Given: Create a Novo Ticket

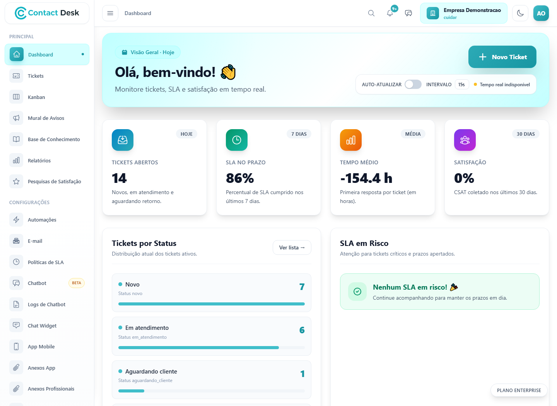Looking at the screenshot, I should coord(502,57).
